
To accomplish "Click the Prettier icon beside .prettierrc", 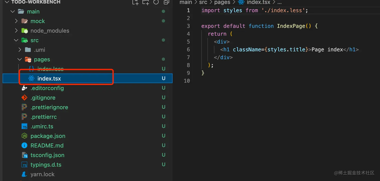I will pos(24,117).
